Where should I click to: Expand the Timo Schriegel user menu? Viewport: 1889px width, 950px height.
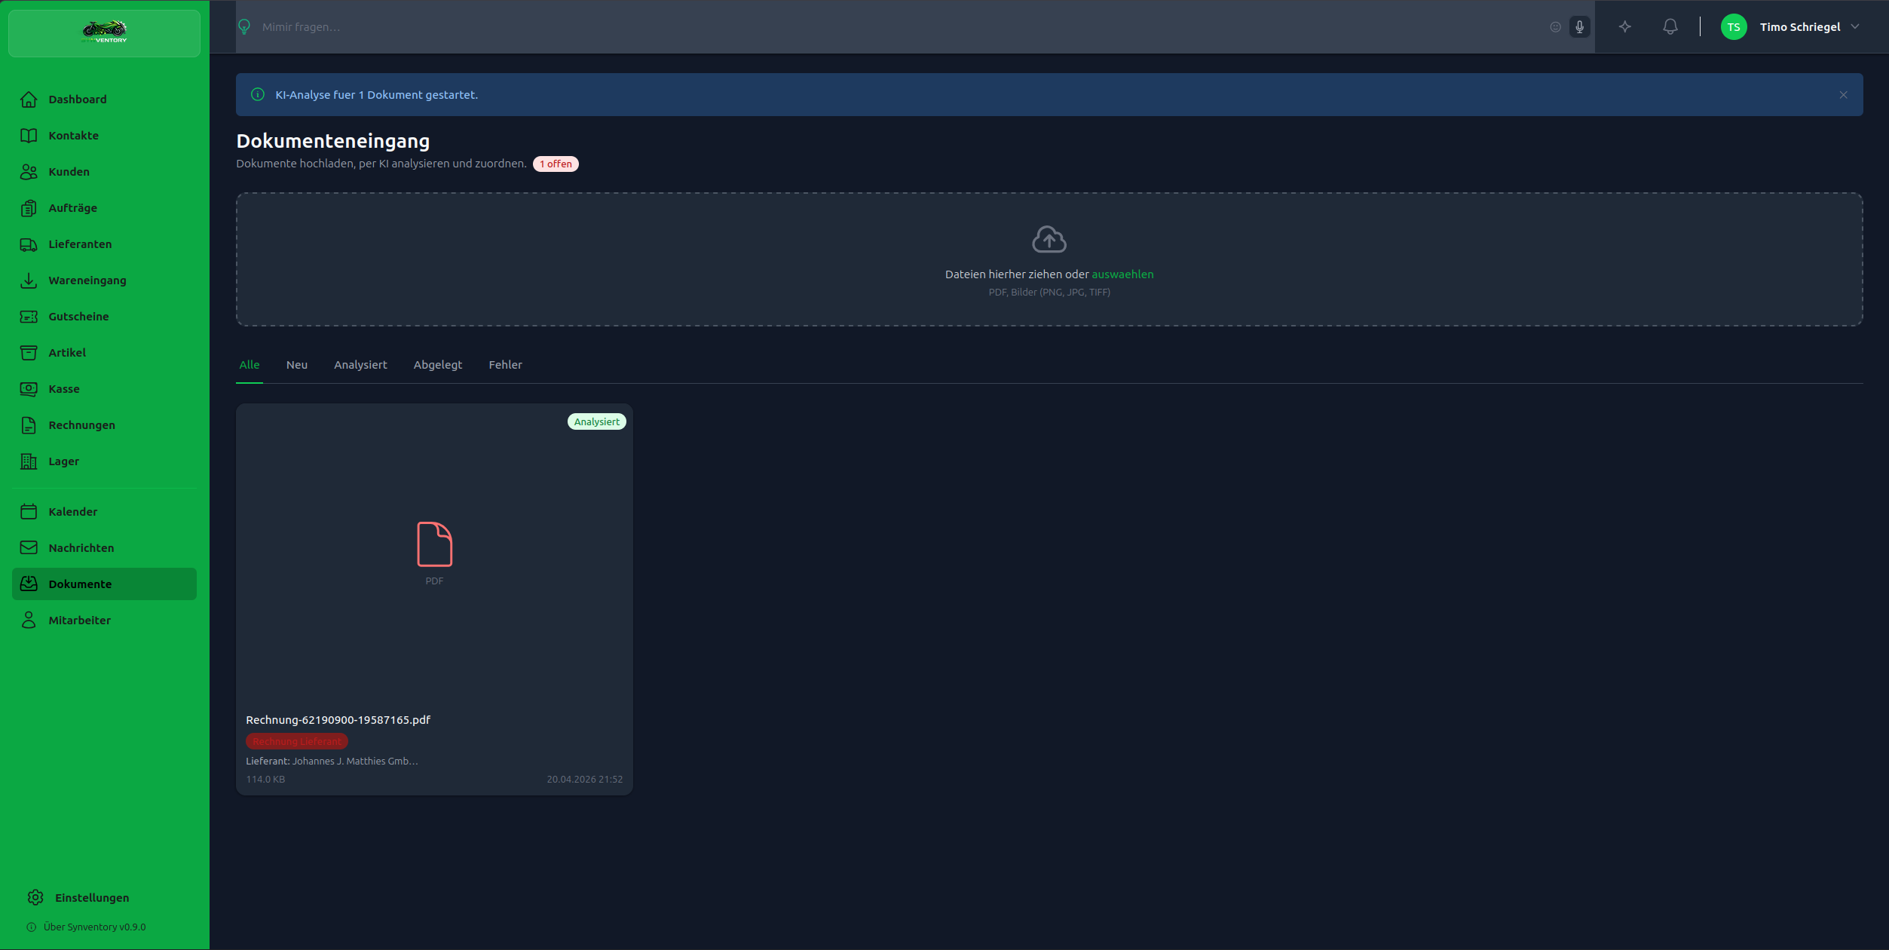click(x=1855, y=27)
